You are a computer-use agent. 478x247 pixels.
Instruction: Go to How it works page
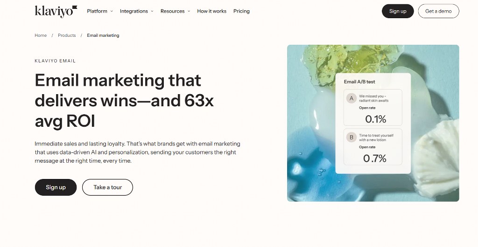point(211,11)
